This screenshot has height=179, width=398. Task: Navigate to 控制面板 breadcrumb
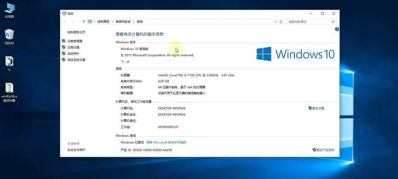(x=103, y=22)
